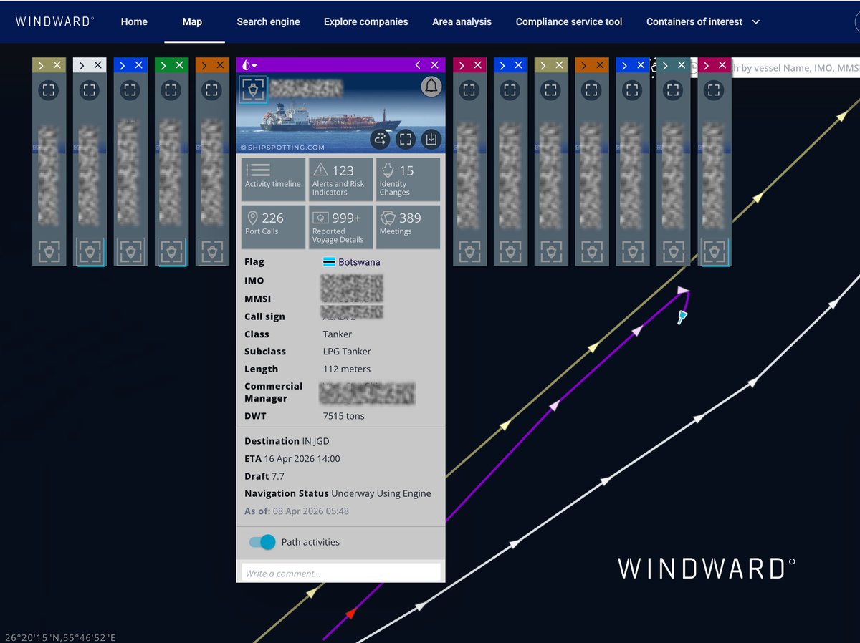Open the droplet dropdown in purple header
Screen dimensions: 860x643
[249, 65]
